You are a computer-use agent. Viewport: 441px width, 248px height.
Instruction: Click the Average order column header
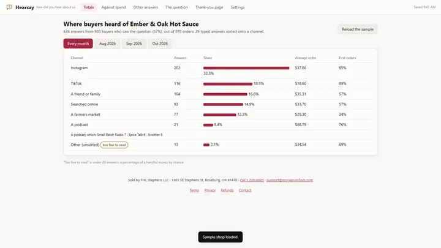[x=306, y=58]
